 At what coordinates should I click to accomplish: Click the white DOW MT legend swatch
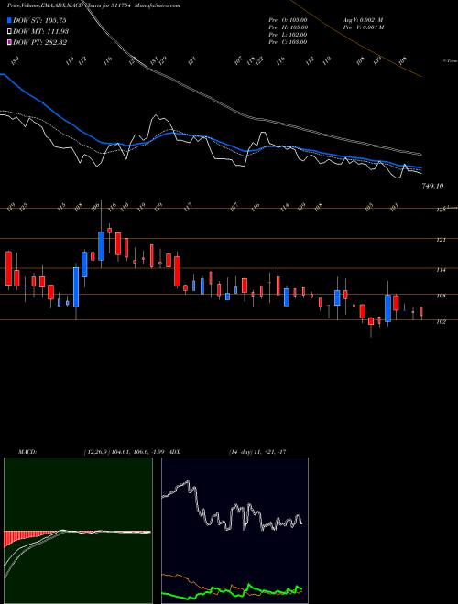pyautogui.click(x=10, y=32)
